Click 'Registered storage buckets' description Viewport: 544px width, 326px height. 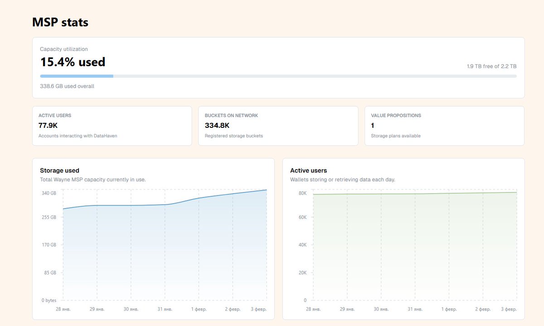point(234,136)
